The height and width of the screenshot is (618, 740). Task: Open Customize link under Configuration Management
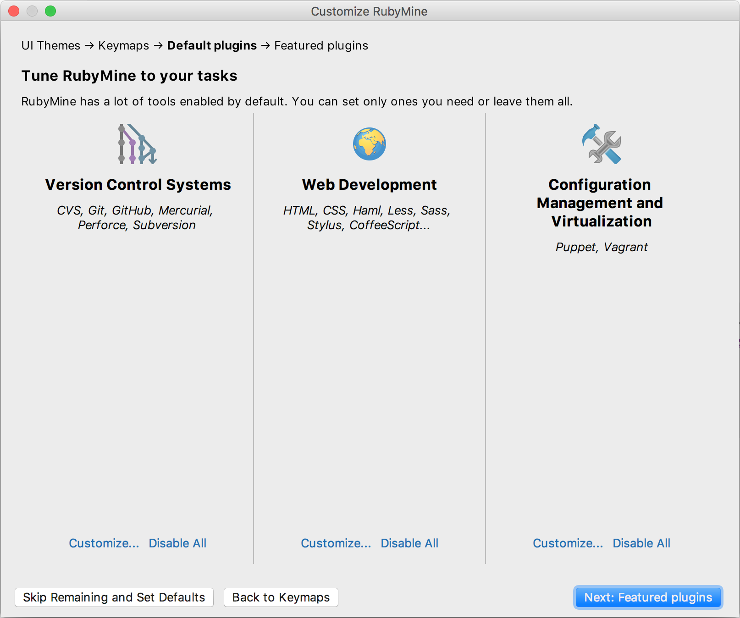(x=568, y=543)
